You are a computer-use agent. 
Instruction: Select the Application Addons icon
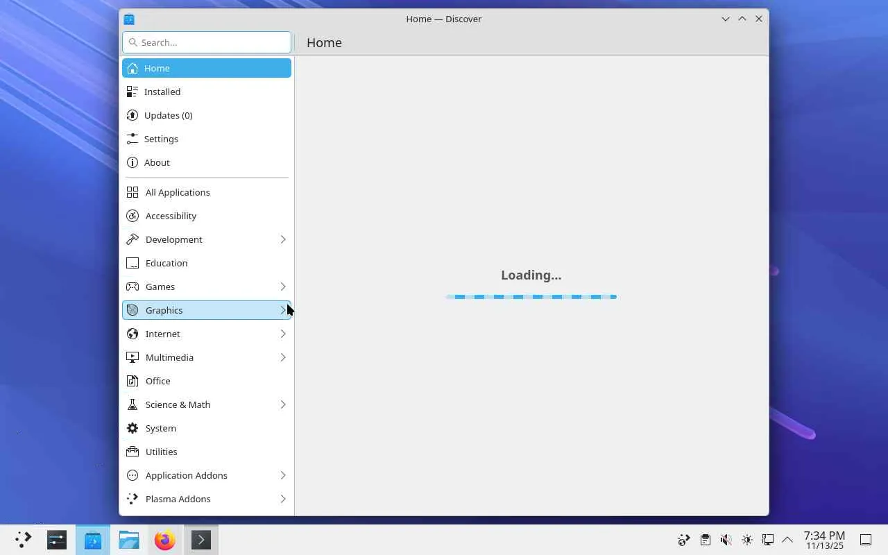click(x=133, y=475)
